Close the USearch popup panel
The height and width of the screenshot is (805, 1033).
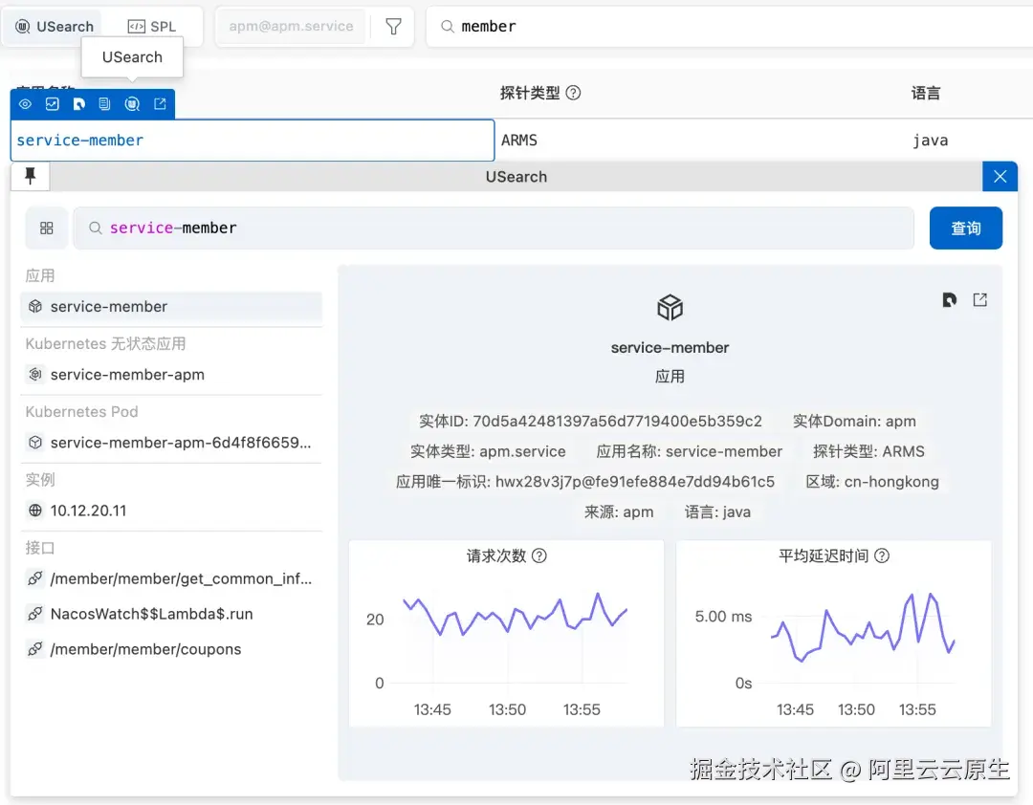pos(1000,177)
